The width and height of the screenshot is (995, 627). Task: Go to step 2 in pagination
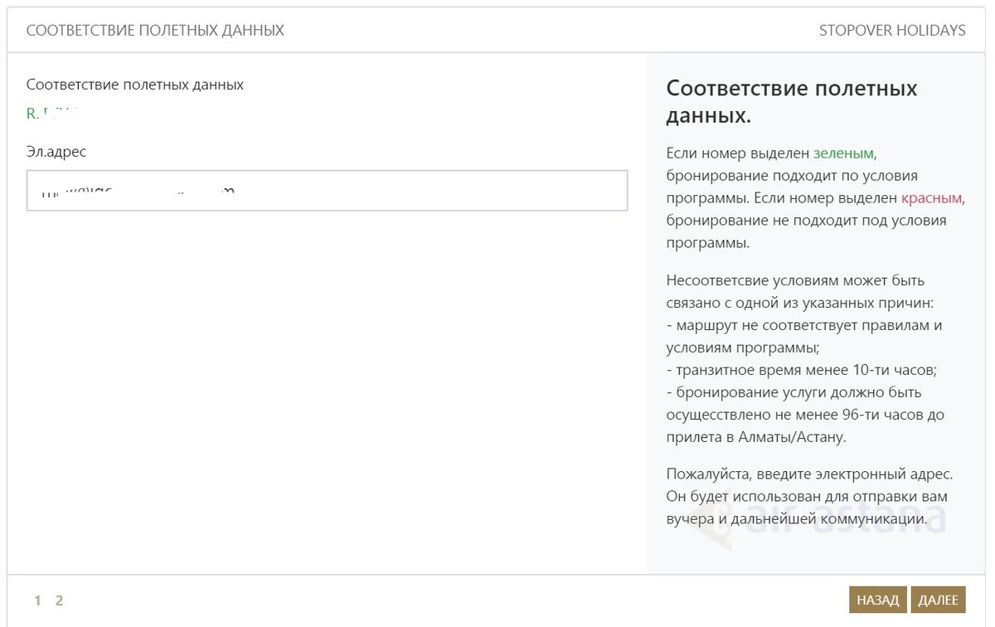click(x=59, y=600)
